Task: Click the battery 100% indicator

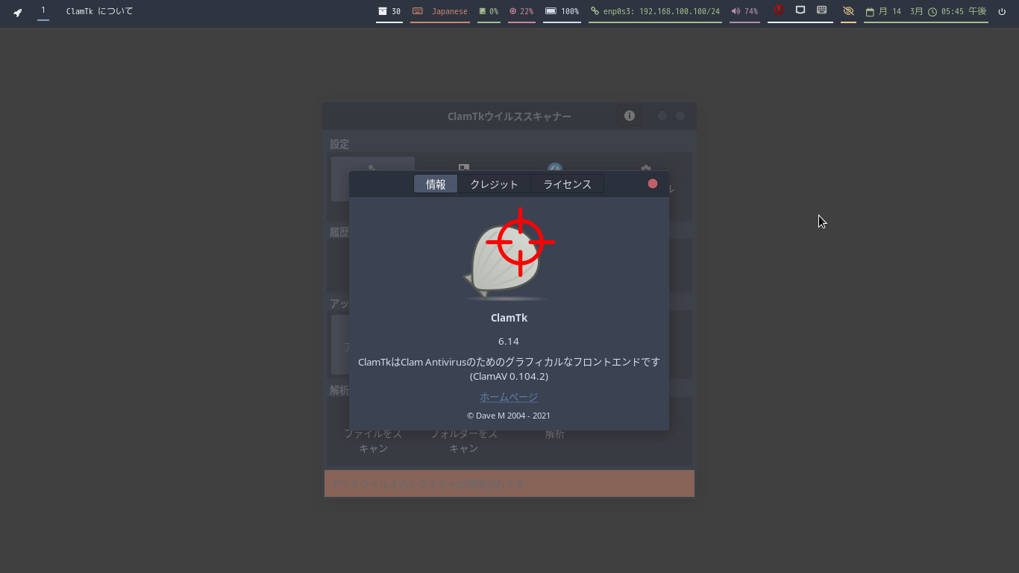Action: pyautogui.click(x=562, y=11)
